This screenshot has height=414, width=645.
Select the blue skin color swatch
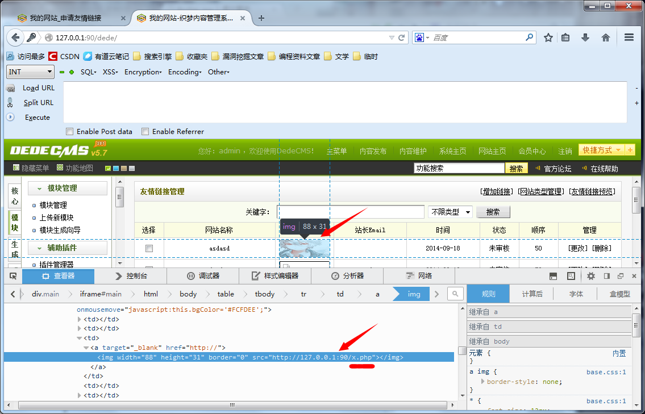pyautogui.click(x=116, y=168)
